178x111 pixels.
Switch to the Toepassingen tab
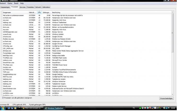point(5,7)
